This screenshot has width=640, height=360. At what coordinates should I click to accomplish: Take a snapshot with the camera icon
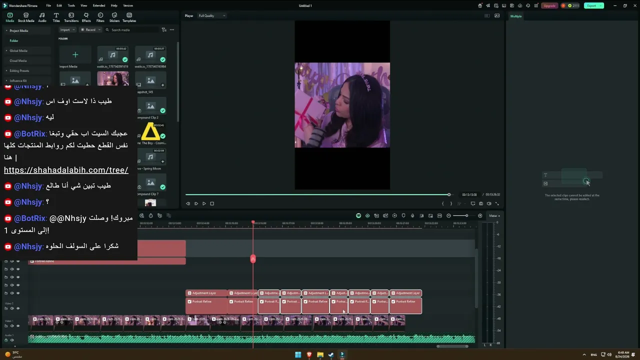click(x=481, y=203)
